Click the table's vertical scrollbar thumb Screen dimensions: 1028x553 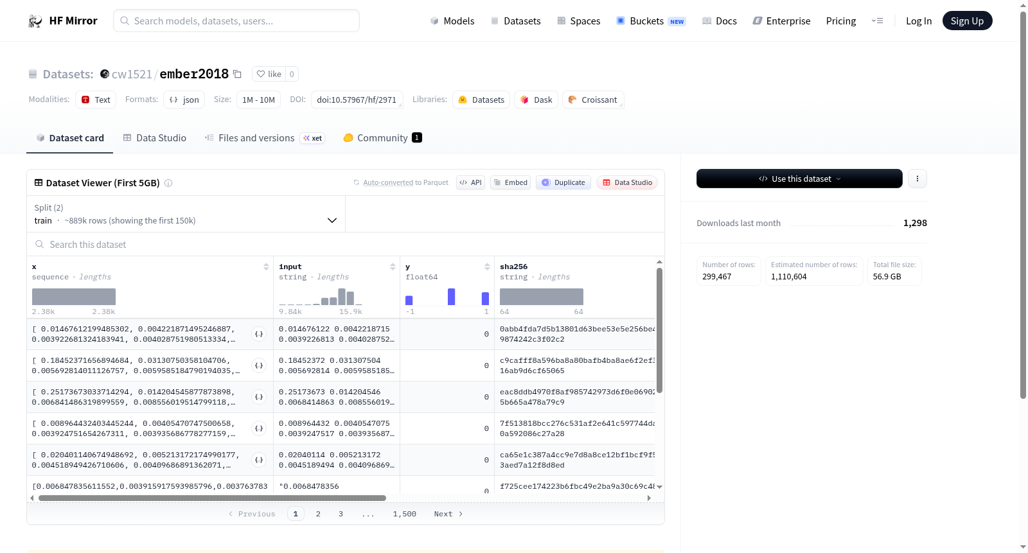coord(659,330)
